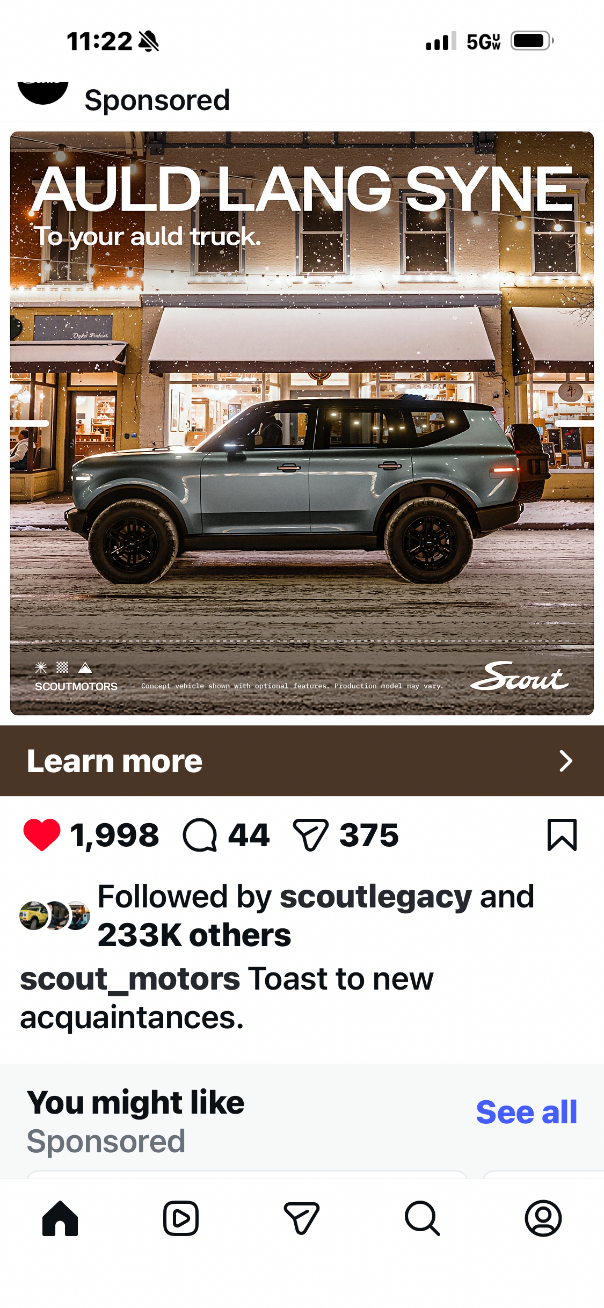
Task: Open See all suggested posts
Action: point(526,1111)
